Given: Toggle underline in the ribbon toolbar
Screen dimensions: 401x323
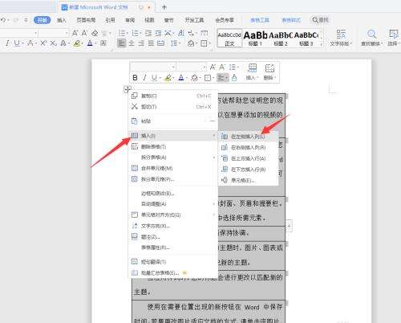Looking at the screenshot, I should (17, 43).
